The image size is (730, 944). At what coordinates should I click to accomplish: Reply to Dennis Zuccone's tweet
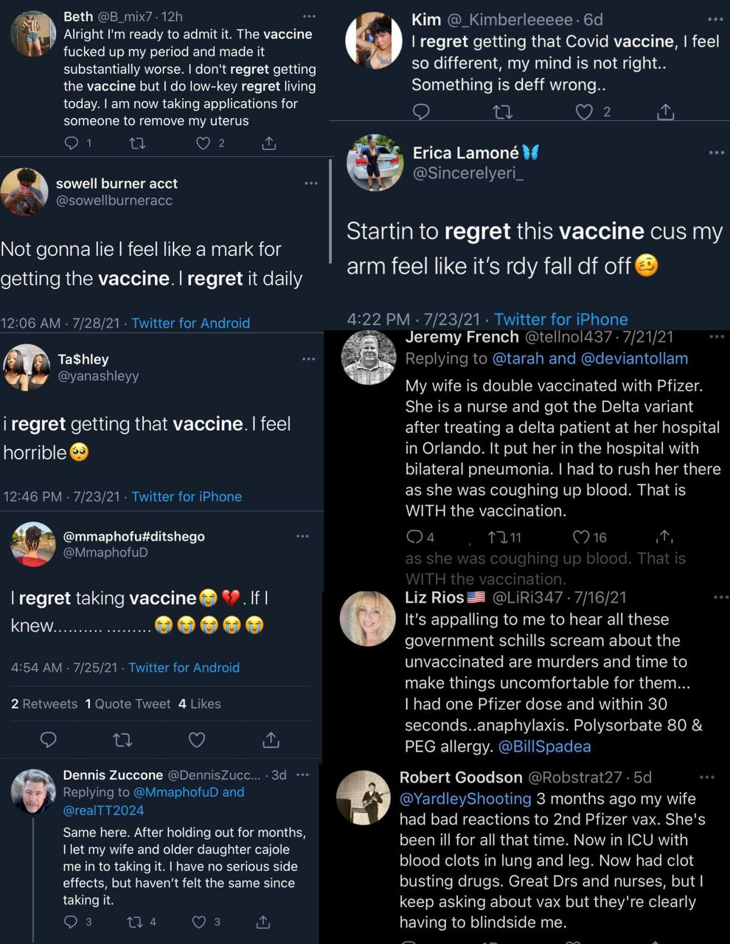[x=71, y=921]
